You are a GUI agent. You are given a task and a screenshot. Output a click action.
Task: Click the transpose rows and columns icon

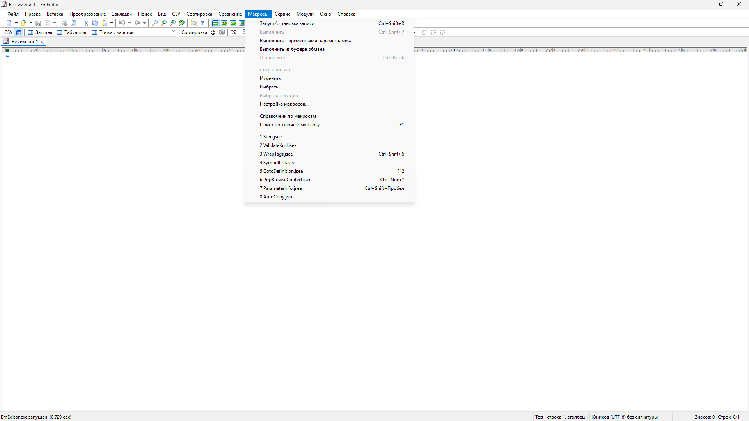click(x=424, y=32)
